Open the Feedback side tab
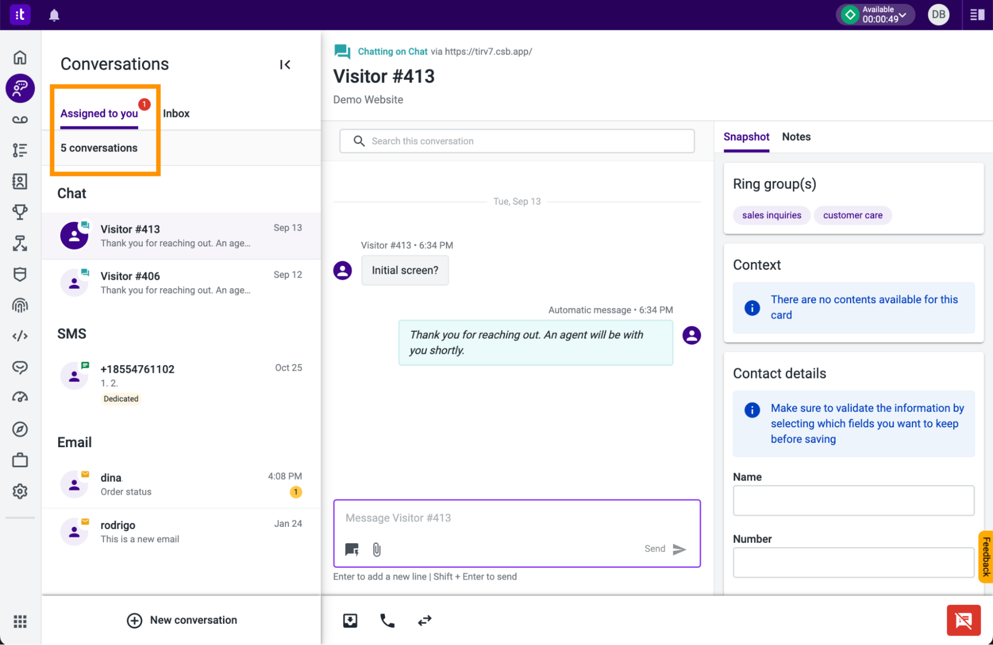Viewport: 993px width, 645px height. [986, 557]
